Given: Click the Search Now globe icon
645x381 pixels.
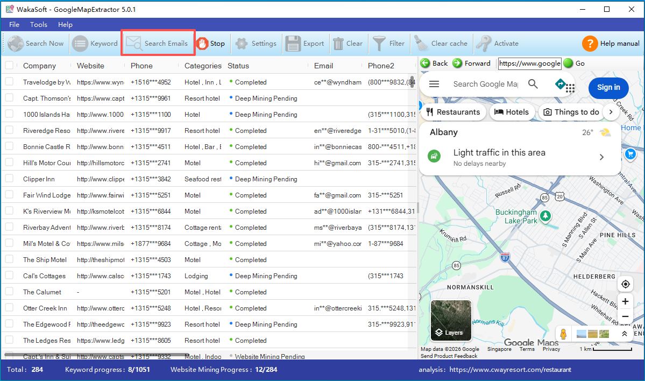Looking at the screenshot, I should point(16,43).
